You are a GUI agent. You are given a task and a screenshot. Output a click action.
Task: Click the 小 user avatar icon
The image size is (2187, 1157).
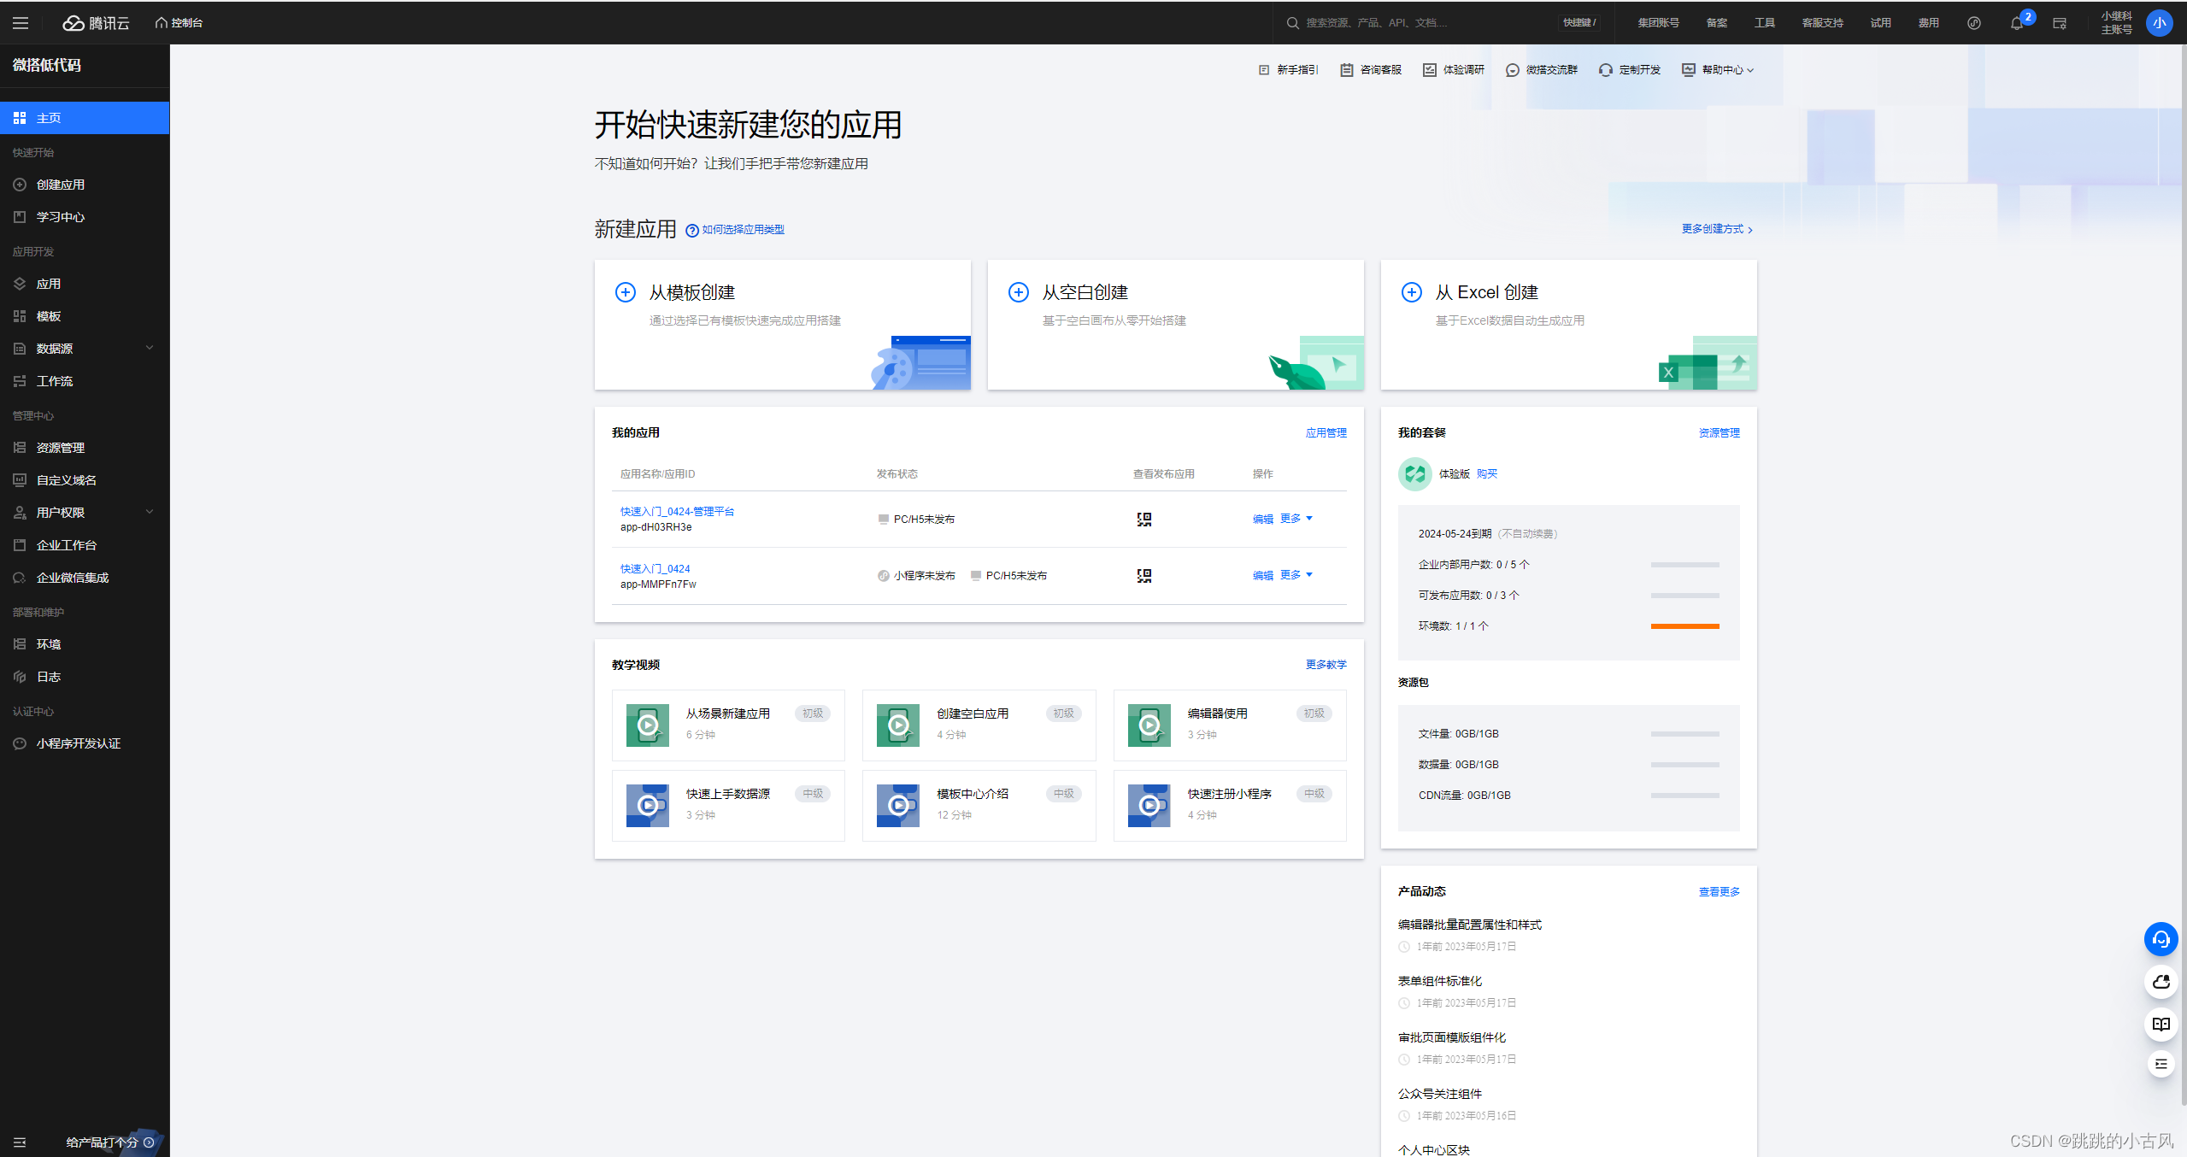coord(2160,23)
